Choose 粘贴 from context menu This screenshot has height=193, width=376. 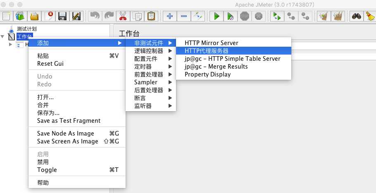pyautogui.click(x=77, y=56)
